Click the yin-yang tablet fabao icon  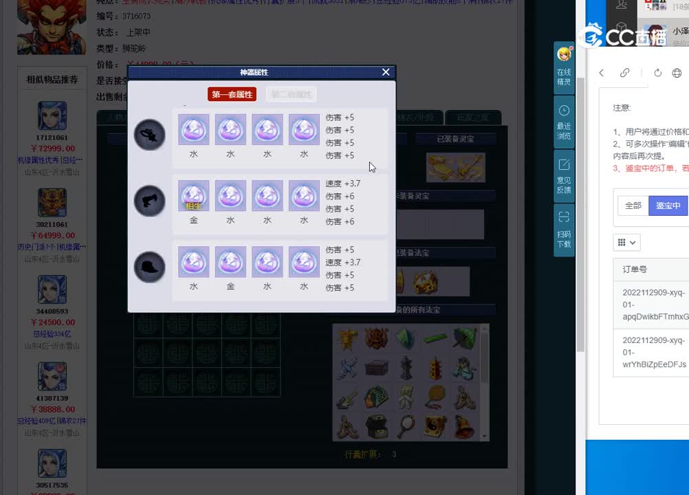(x=435, y=426)
